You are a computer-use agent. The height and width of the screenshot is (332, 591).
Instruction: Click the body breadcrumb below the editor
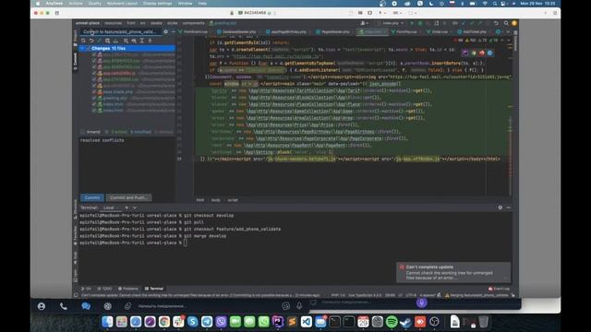pyautogui.click(x=215, y=200)
